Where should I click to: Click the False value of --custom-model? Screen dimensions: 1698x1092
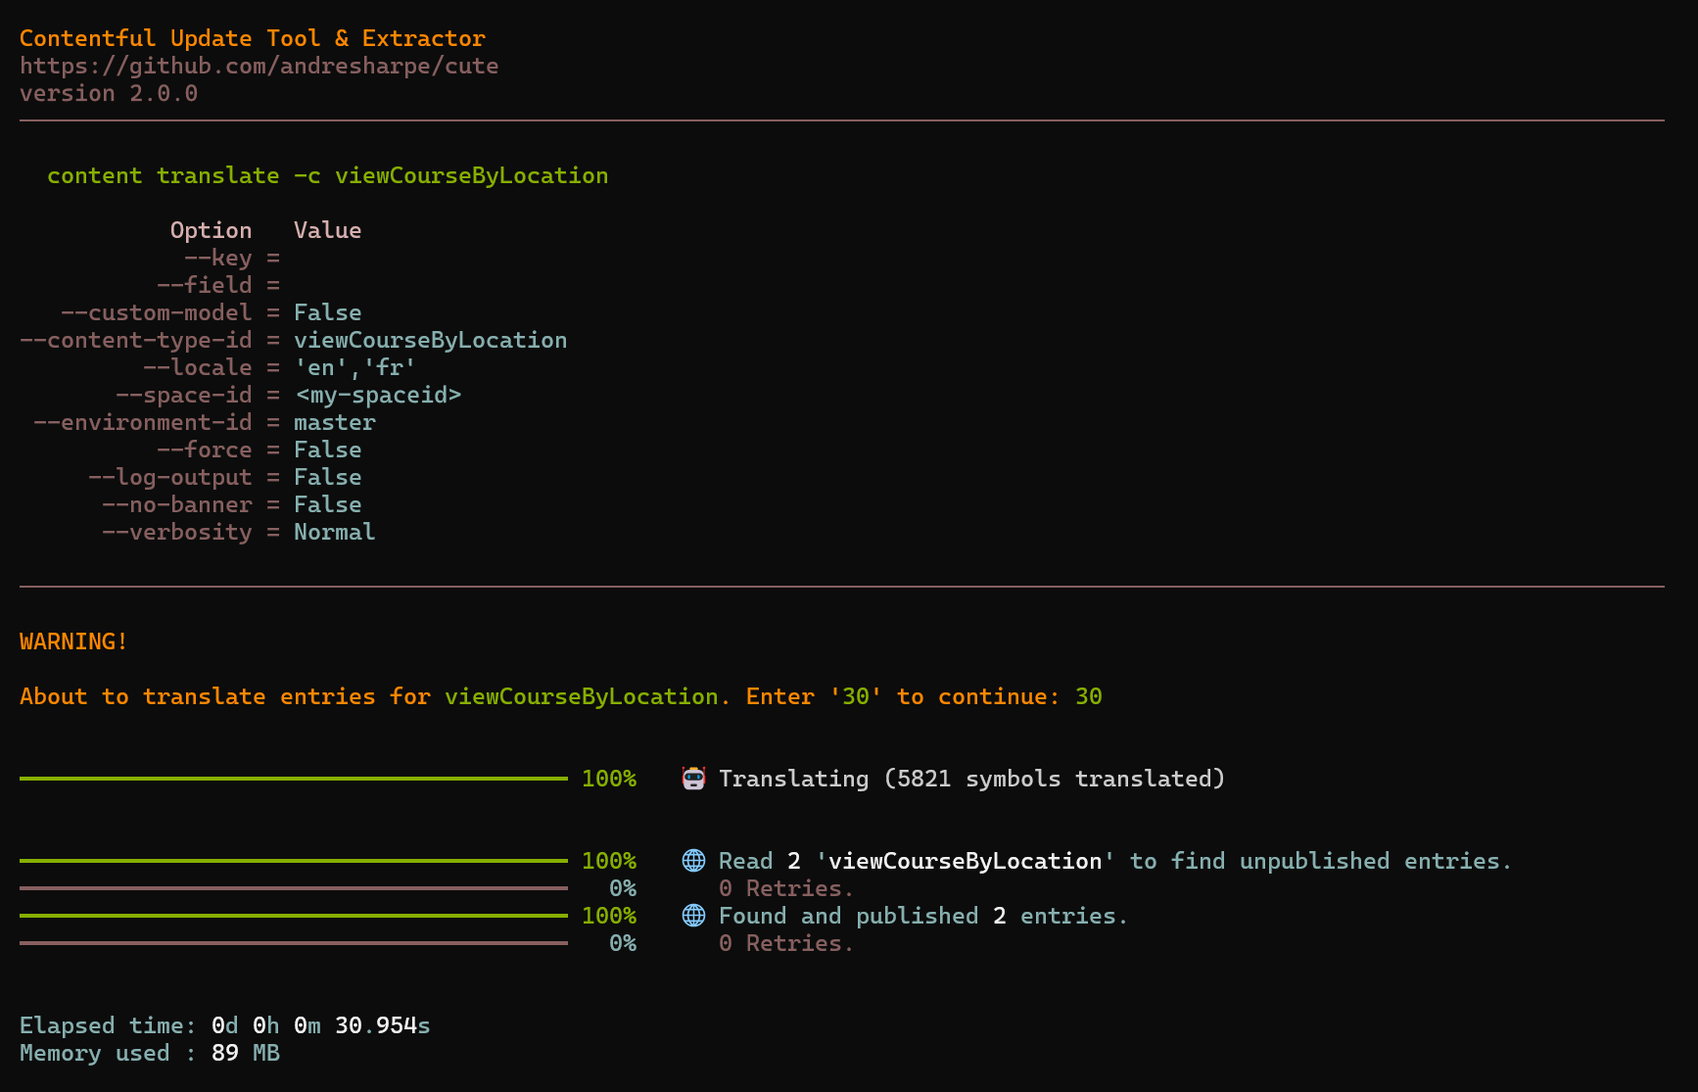(x=328, y=312)
